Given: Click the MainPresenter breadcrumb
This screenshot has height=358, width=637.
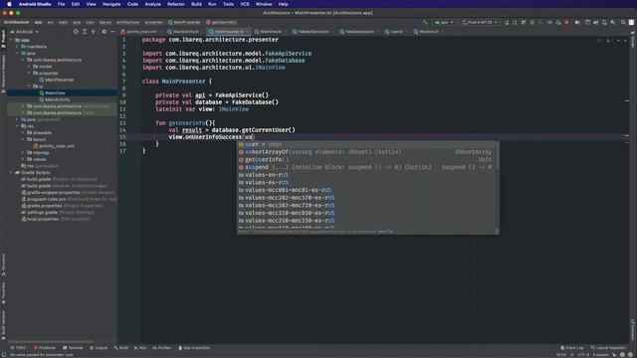Looking at the screenshot, I should (185, 22).
